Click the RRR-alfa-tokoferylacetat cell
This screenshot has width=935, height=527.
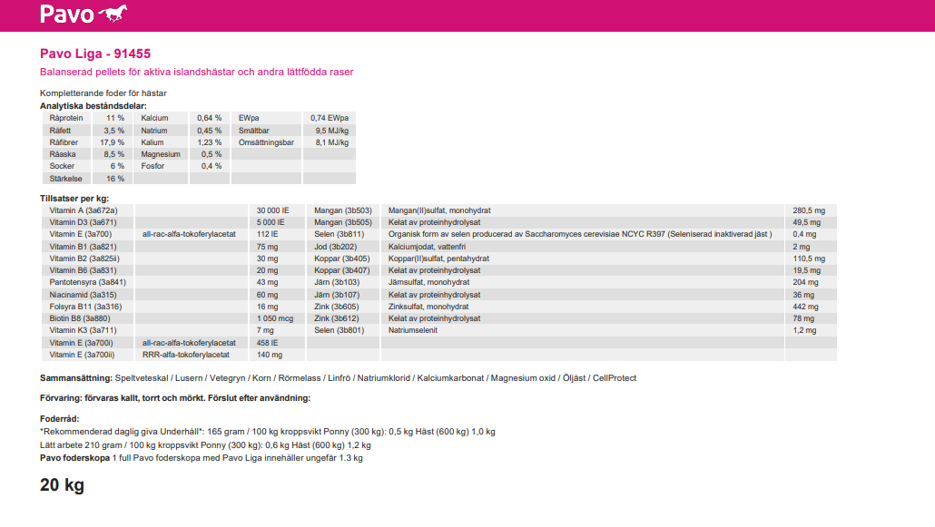tap(185, 355)
